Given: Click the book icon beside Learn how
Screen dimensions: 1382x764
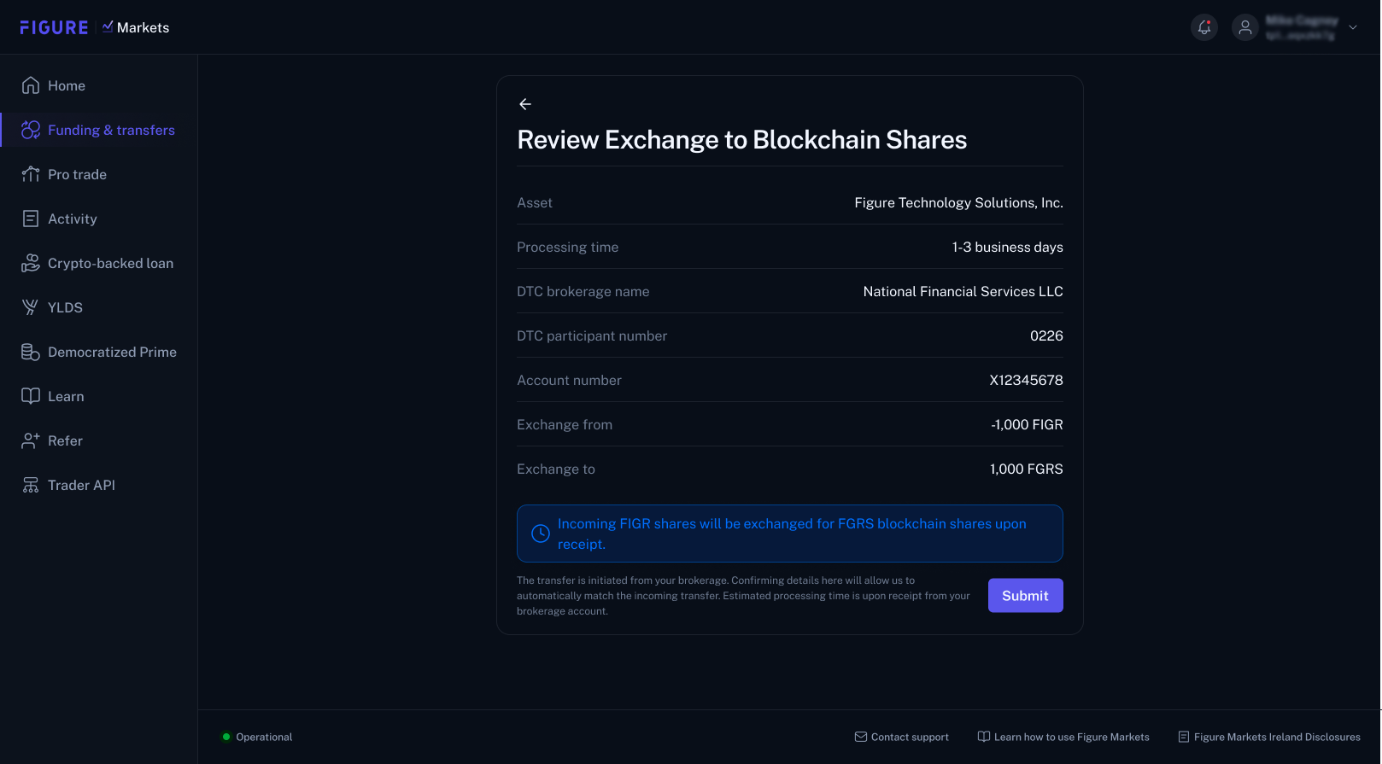Looking at the screenshot, I should click(984, 737).
